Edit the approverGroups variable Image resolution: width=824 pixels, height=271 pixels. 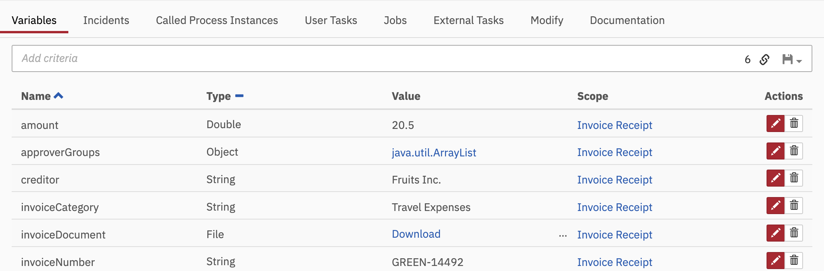click(x=775, y=151)
